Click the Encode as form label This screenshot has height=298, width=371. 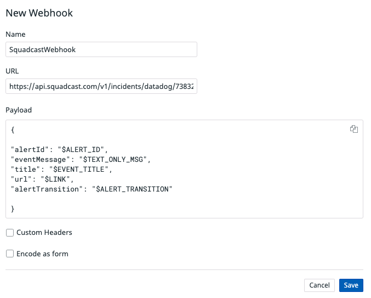pyautogui.click(x=42, y=254)
